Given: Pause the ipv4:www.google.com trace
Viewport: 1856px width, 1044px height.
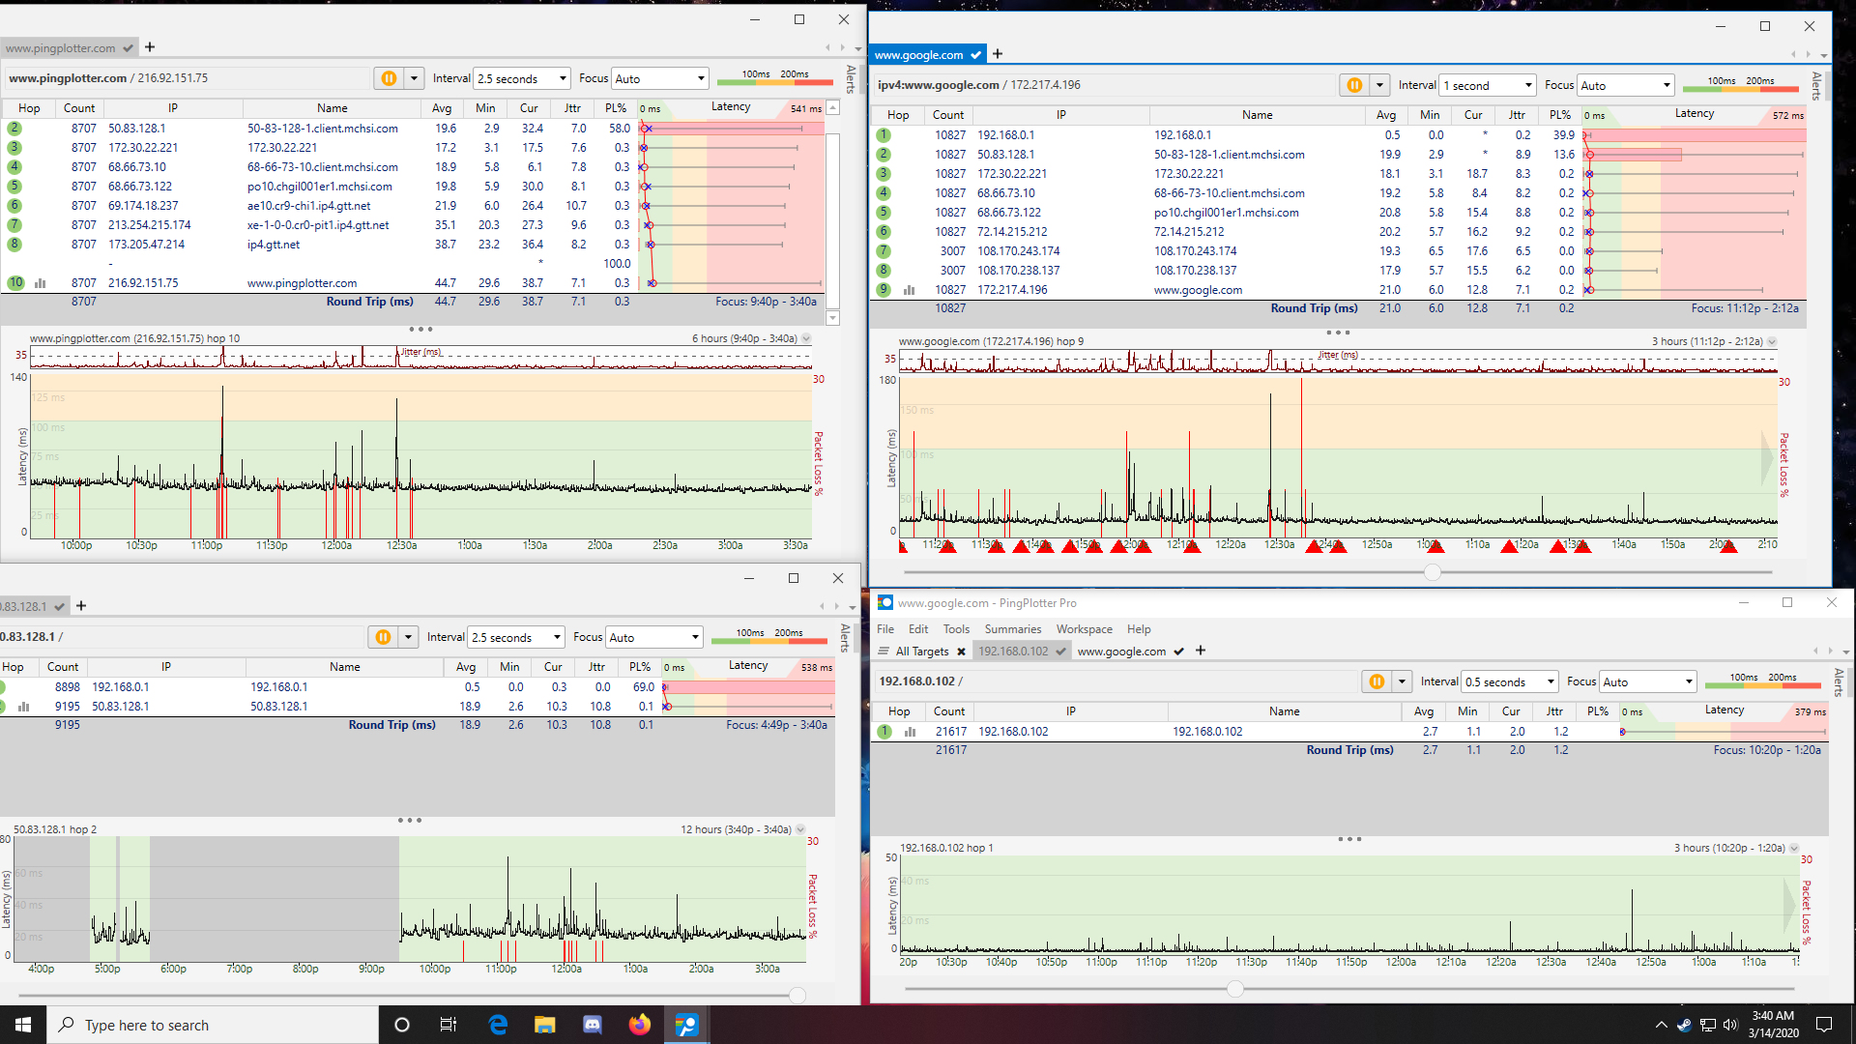Looking at the screenshot, I should coord(1354,85).
